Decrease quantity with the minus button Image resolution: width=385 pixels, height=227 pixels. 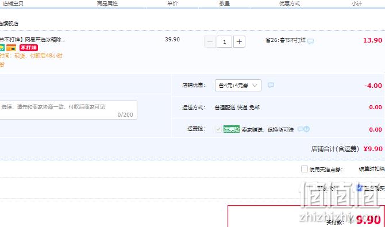pos(210,42)
